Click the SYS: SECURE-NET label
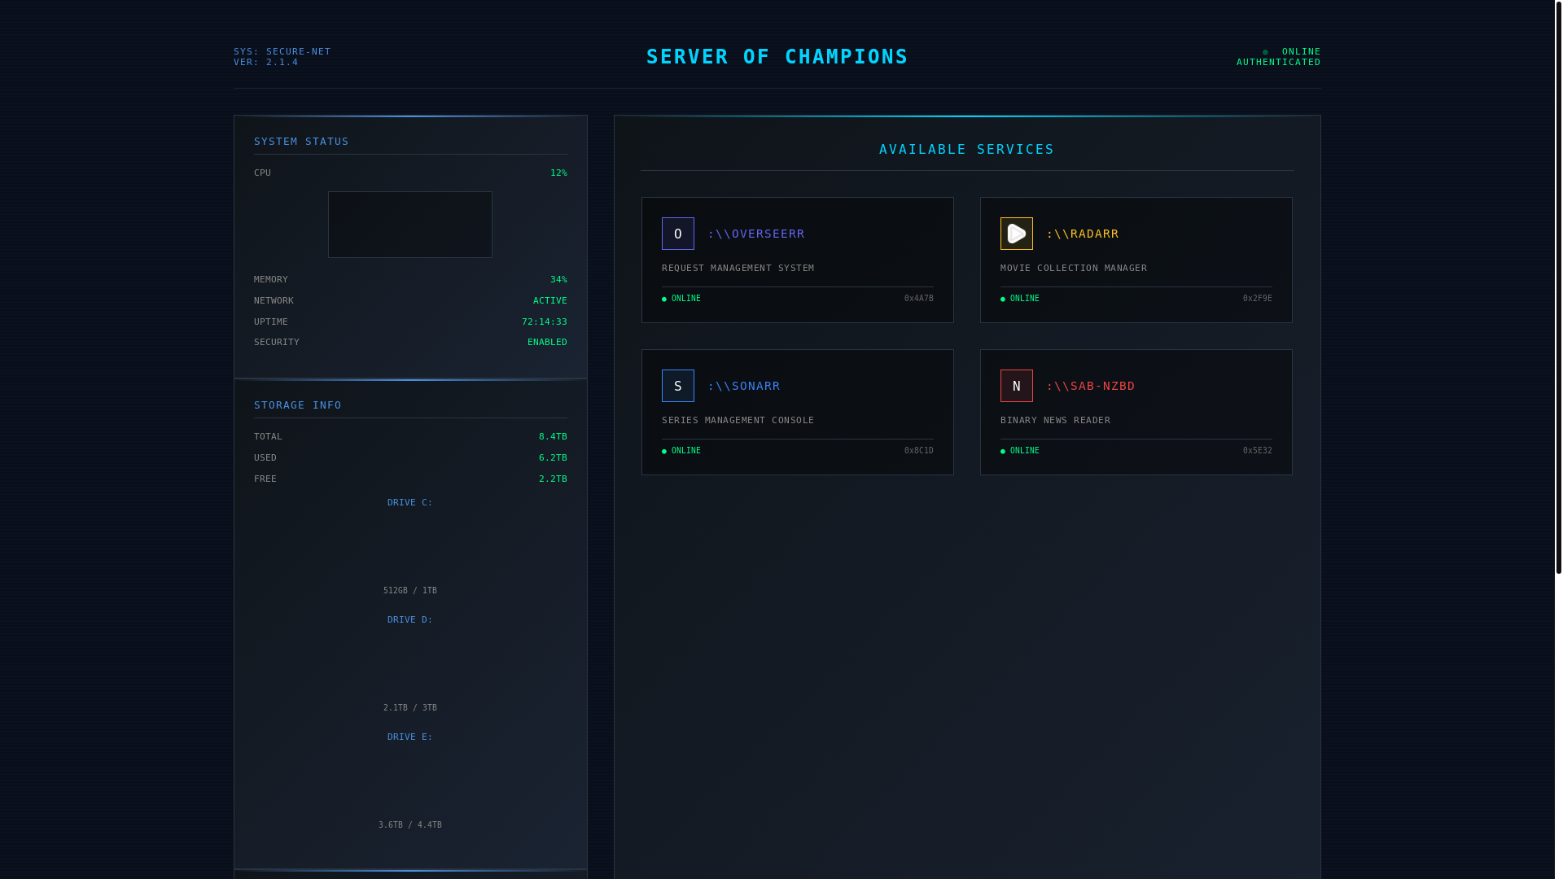Image resolution: width=1563 pixels, height=879 pixels. [282, 51]
